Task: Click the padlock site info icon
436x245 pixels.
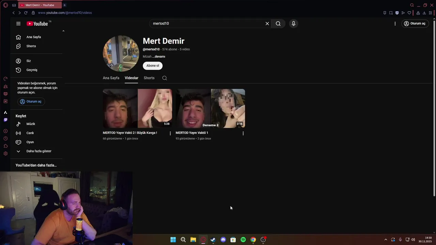Action: pos(33,13)
